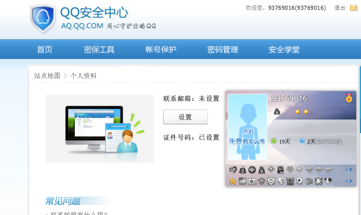
Task: Click the gold medal icon on profile card
Action: [349, 98]
